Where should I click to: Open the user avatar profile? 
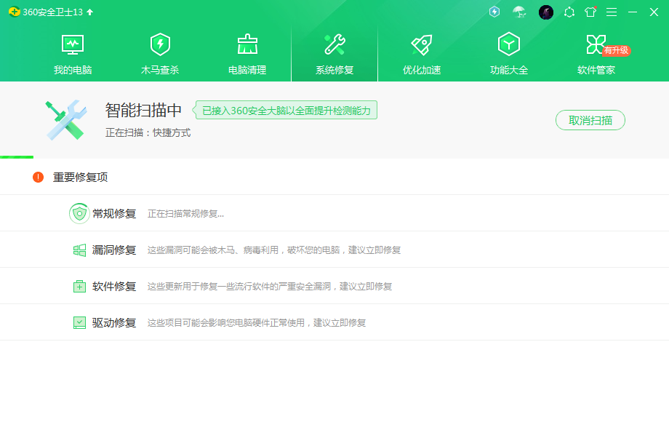(545, 12)
